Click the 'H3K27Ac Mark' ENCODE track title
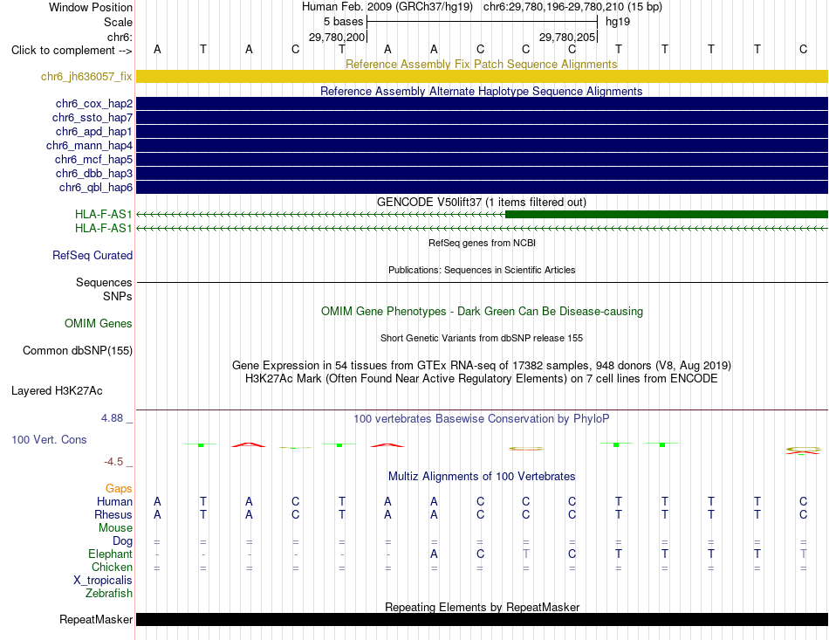829x640 pixels. click(x=482, y=379)
